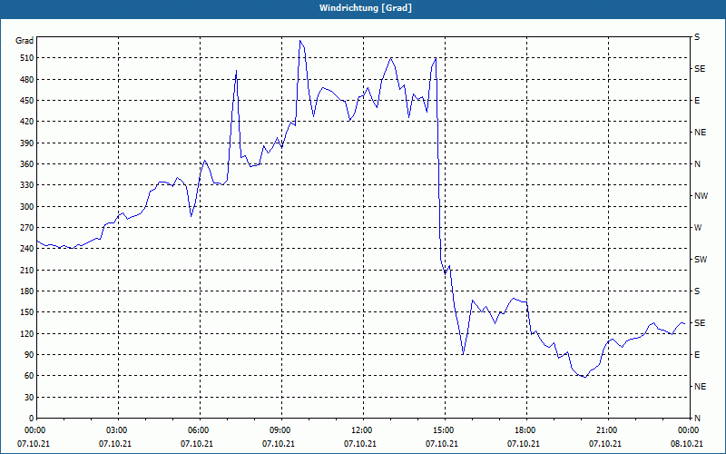This screenshot has height=454, width=726.
Task: Click the "Grad" unit label on the axis
Action: 25,41
